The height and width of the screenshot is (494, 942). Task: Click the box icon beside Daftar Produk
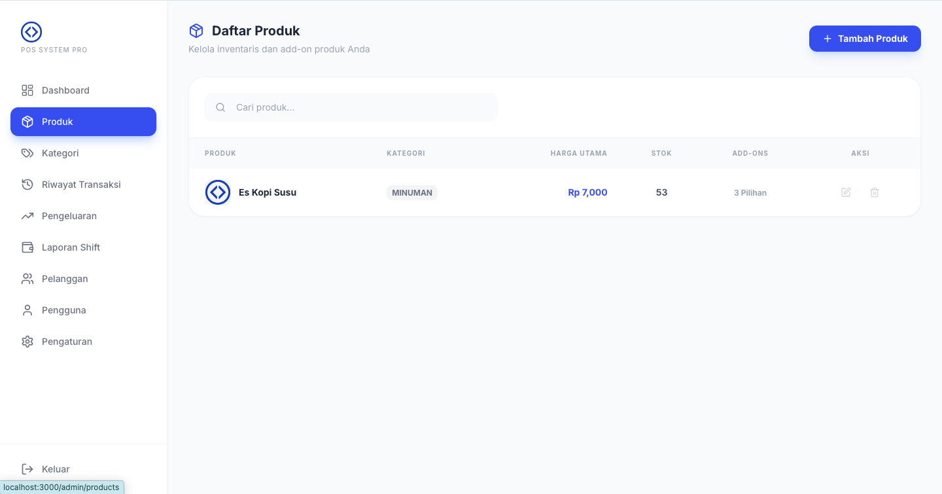coord(196,31)
